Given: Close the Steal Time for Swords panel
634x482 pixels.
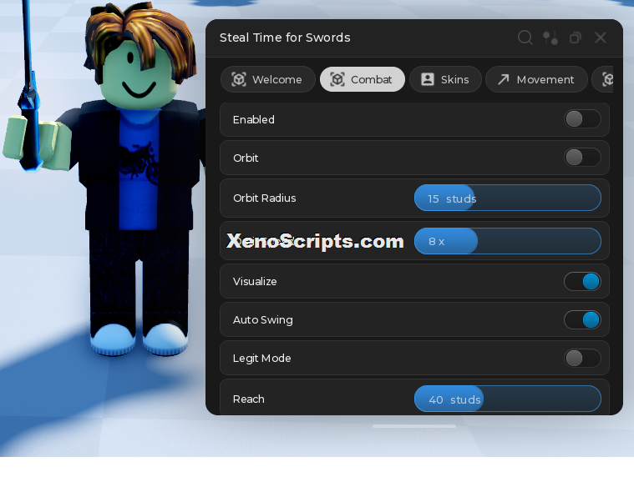Looking at the screenshot, I should point(601,38).
